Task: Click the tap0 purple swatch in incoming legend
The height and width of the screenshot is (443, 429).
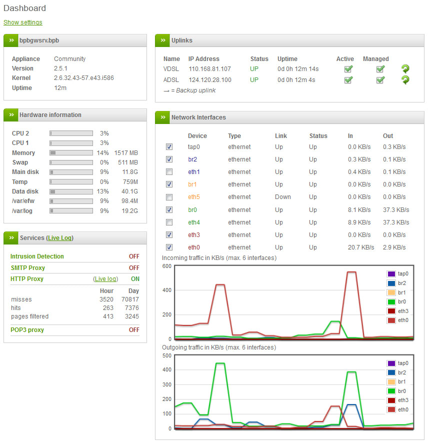Action: (391, 274)
